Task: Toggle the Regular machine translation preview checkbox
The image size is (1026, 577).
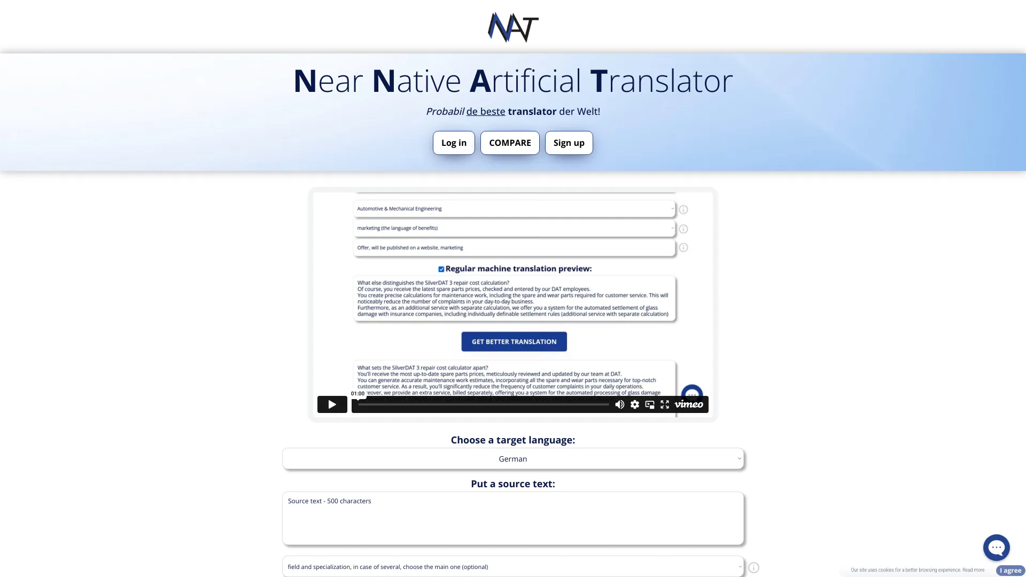Action: click(x=441, y=269)
